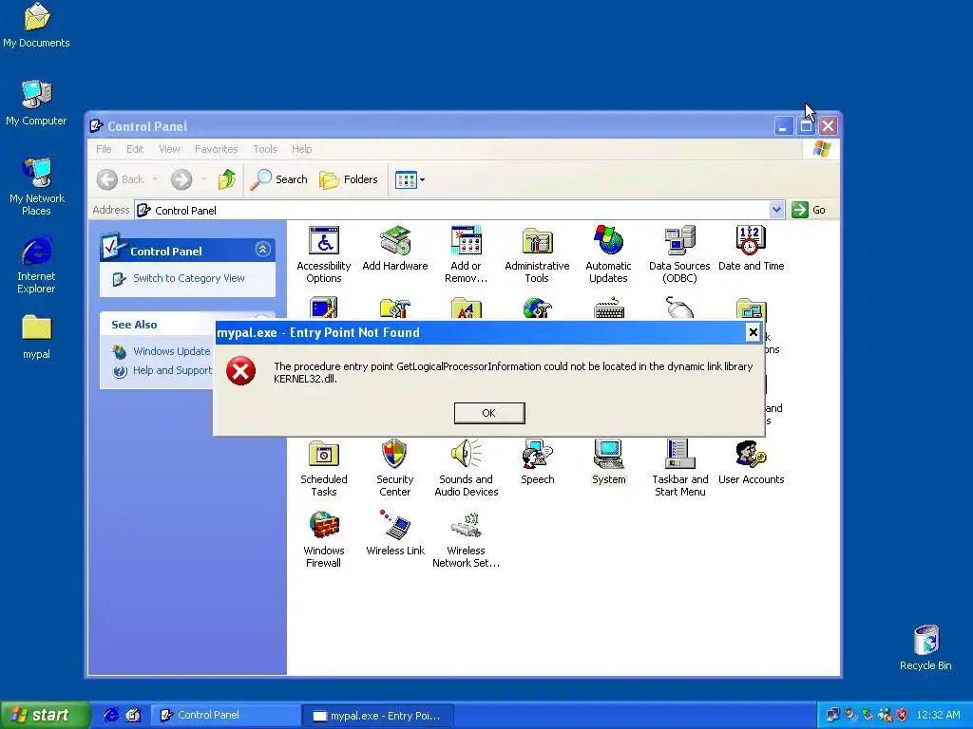This screenshot has height=729, width=973.
Task: Open Back button history dropdown arrow
Action: pos(155,179)
